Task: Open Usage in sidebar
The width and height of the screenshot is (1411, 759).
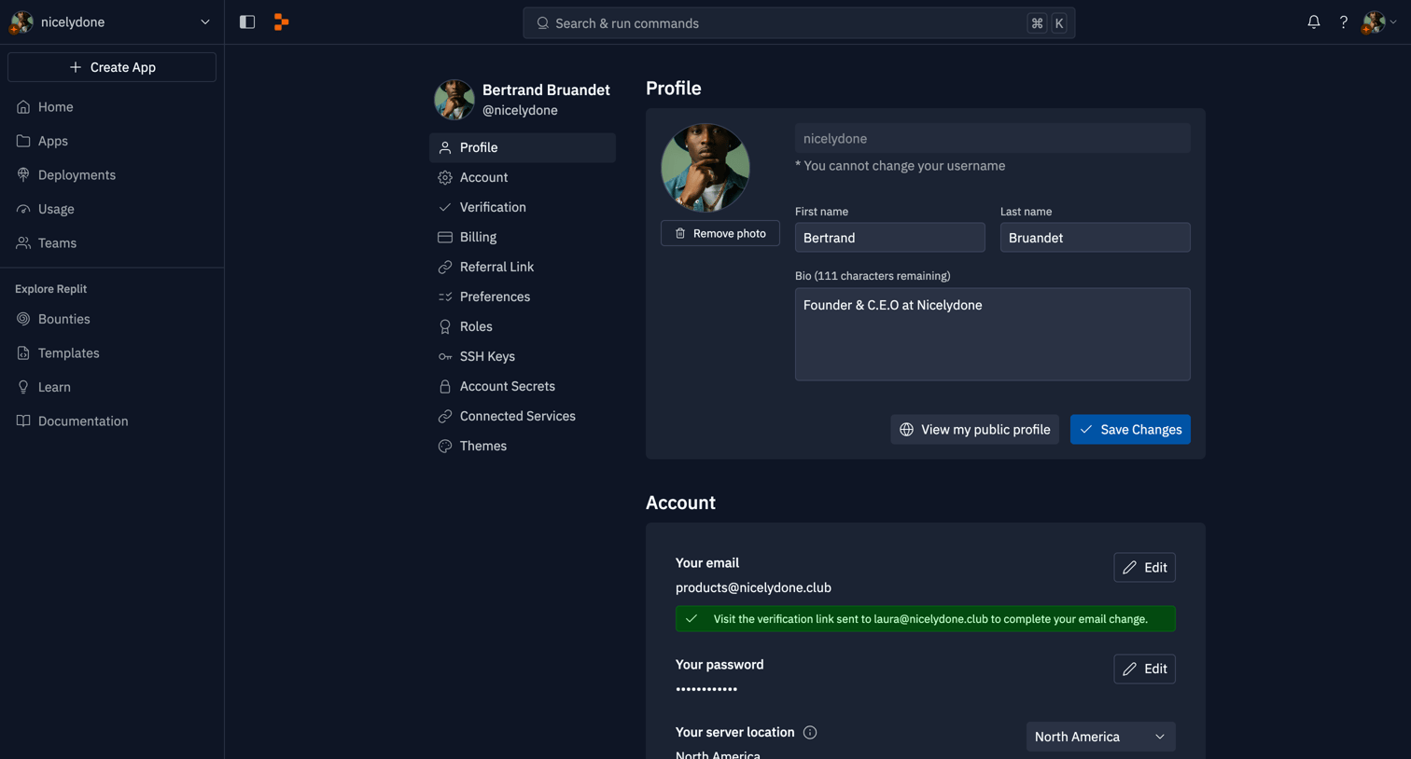Action: (112, 209)
